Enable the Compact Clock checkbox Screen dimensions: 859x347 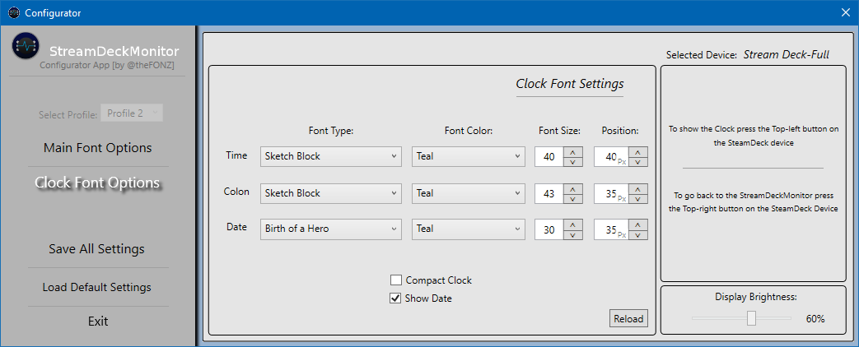pos(396,280)
